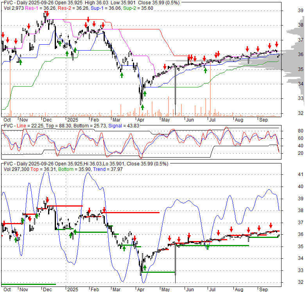Click the green arrow in April on bottom chart
The image size is (305, 292).
pyautogui.click(x=145, y=267)
